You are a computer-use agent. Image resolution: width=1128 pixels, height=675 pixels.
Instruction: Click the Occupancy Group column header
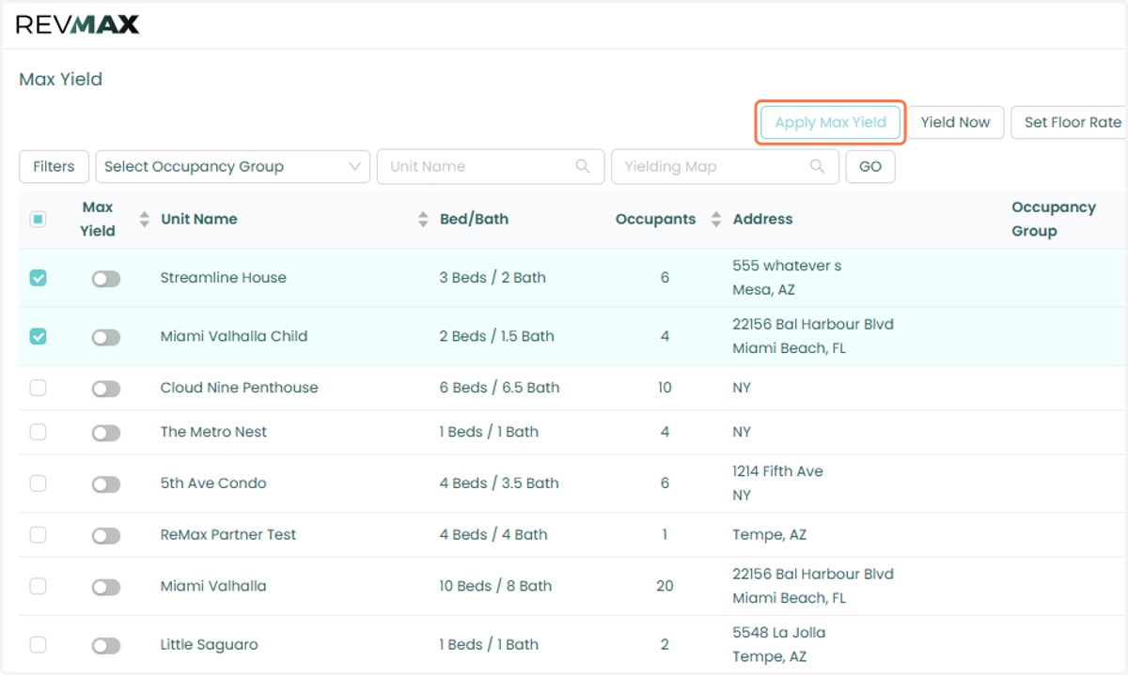(x=1054, y=219)
